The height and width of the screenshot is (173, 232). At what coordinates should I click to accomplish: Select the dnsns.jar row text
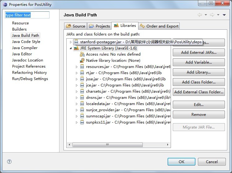click(128, 98)
